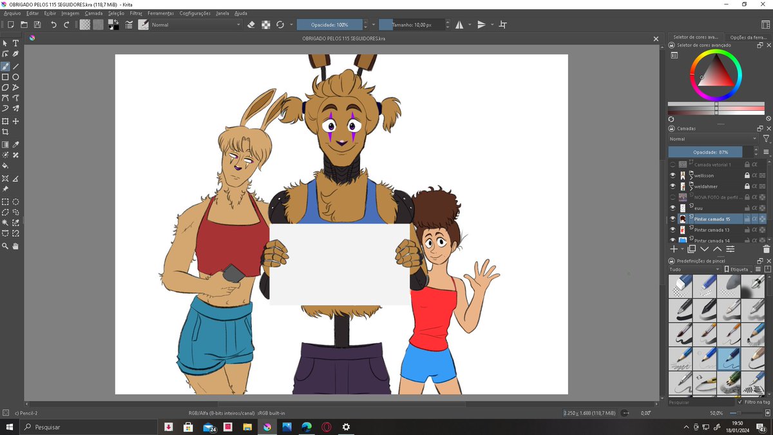
Task: Click the Pesquisar preset search field
Action: 701,402
